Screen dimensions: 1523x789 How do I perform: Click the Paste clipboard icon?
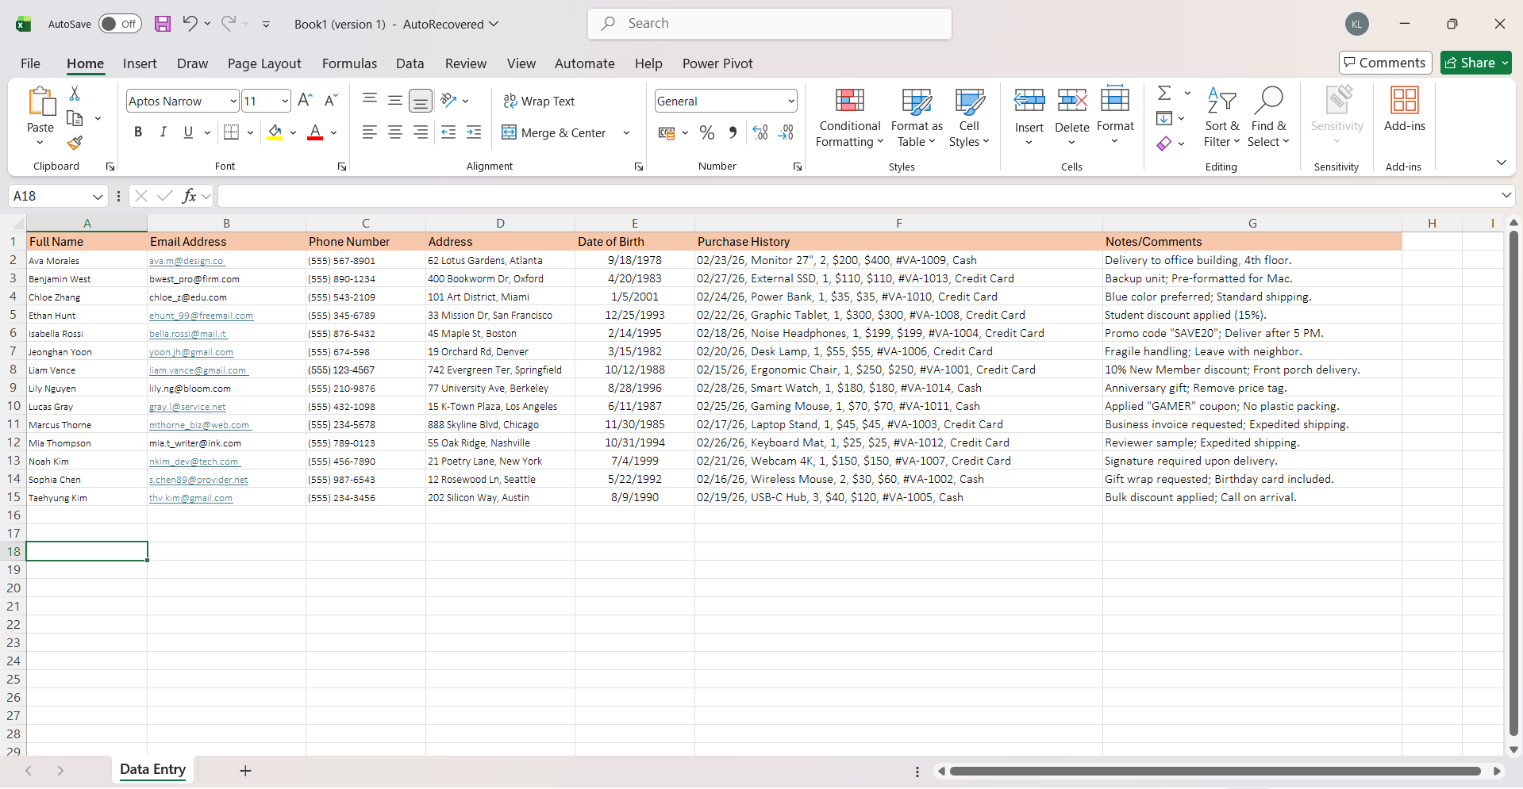tap(40, 103)
